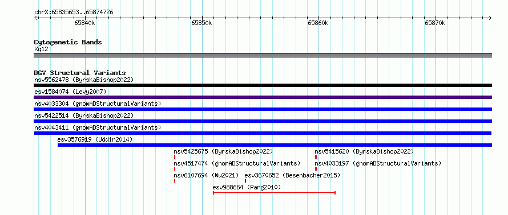Select the red marker under nsv5415620

coord(316,157)
